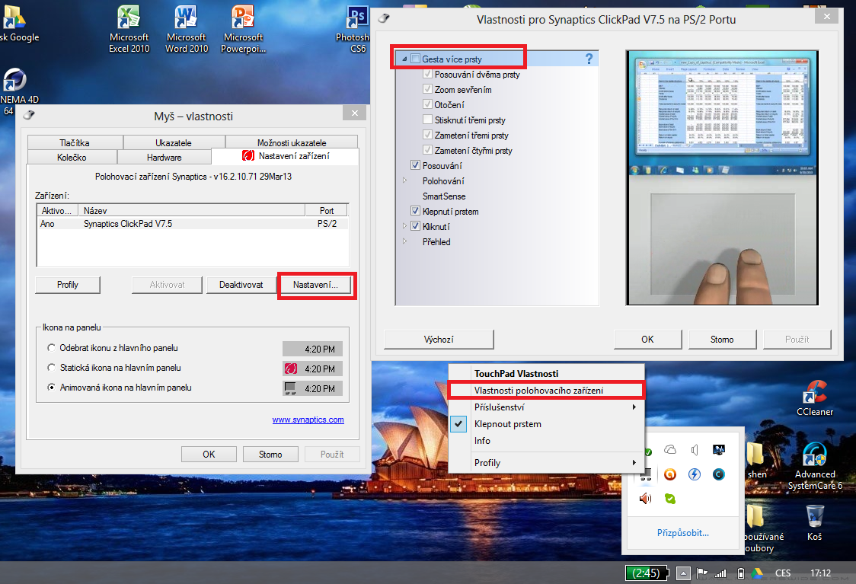This screenshot has height=584, width=856.
Task: Click the 'CES' language indicator on taskbar
Action: pos(783,573)
